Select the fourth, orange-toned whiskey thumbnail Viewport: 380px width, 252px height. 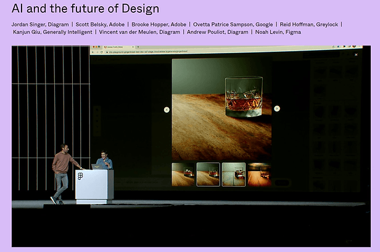259,174
